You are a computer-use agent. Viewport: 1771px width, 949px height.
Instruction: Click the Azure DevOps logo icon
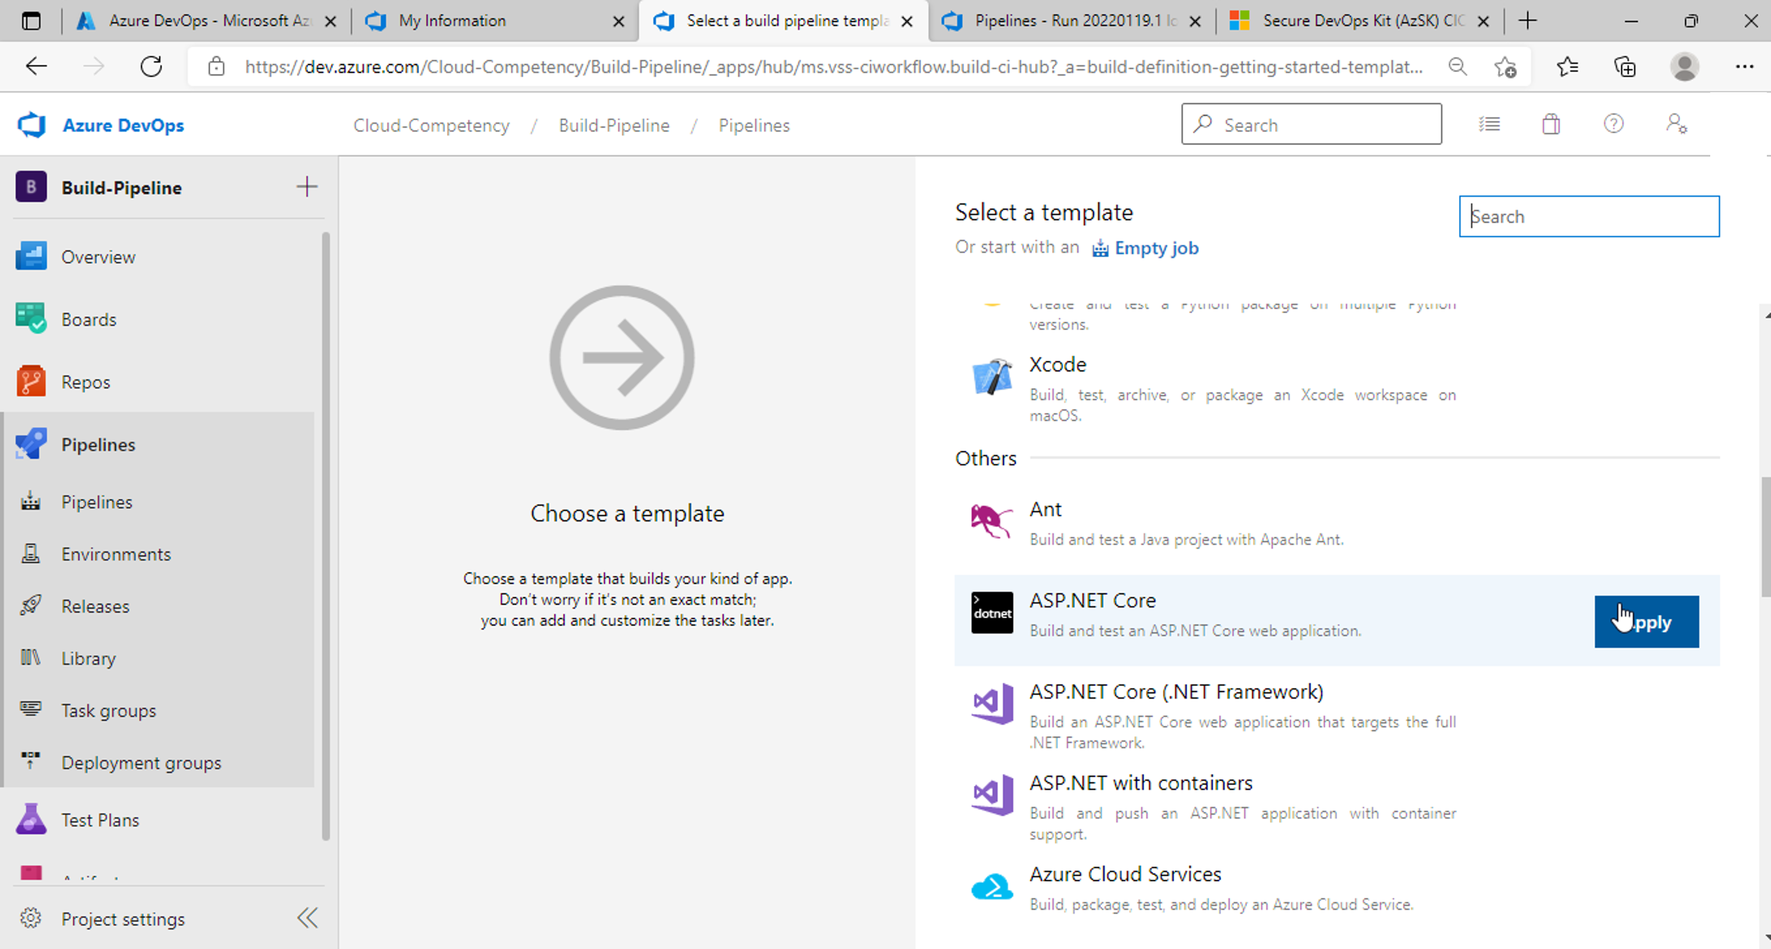pos(31,125)
